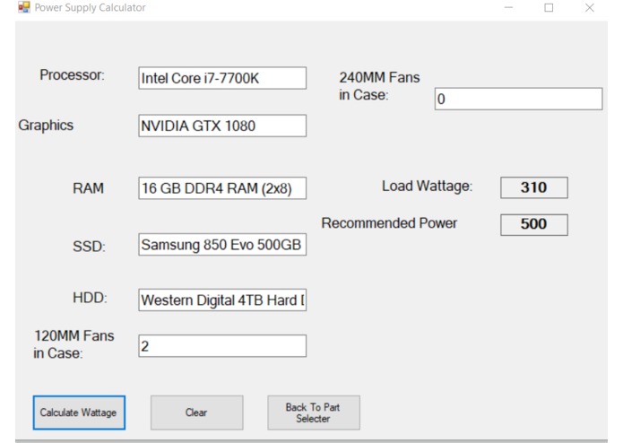Image resolution: width=623 pixels, height=443 pixels.
Task: Maximize the Power Supply Calculator window
Action: 549,7
